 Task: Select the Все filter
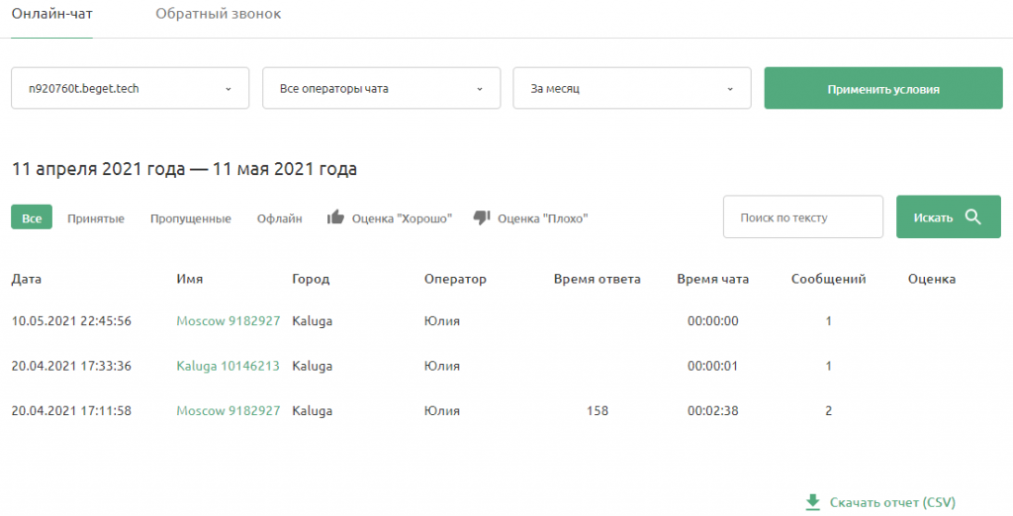32,217
